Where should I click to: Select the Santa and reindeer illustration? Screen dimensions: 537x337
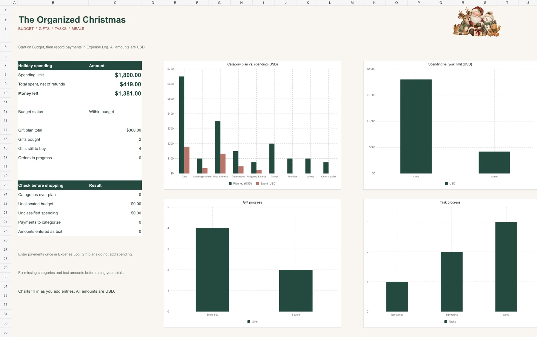pos(477,22)
